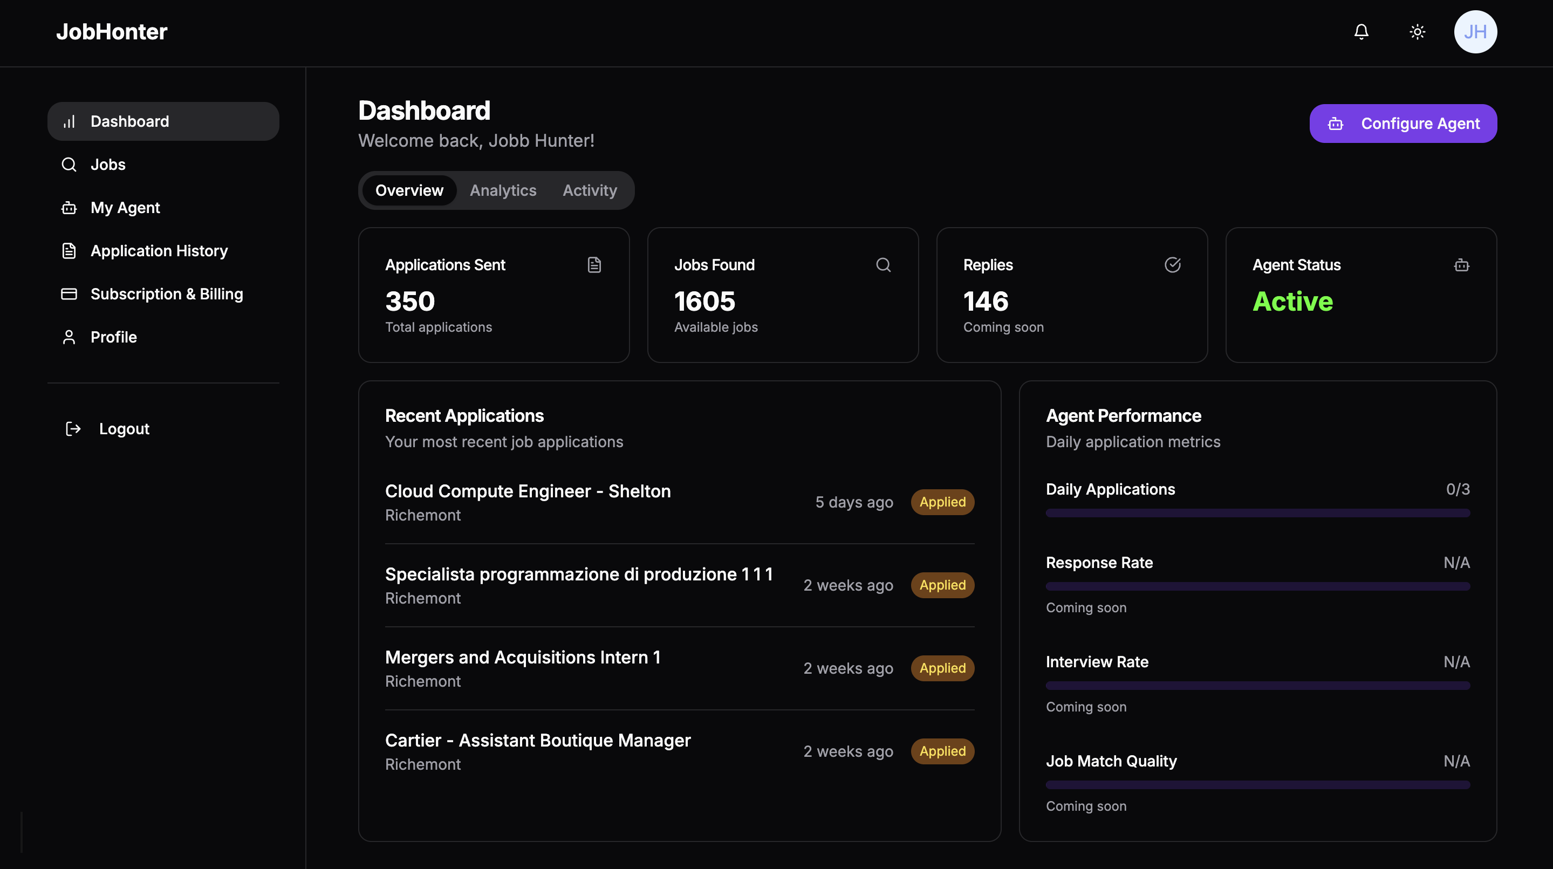The height and width of the screenshot is (869, 1553).
Task: Open Cloud Compute Engineer - Shelton application
Action: pos(528,491)
